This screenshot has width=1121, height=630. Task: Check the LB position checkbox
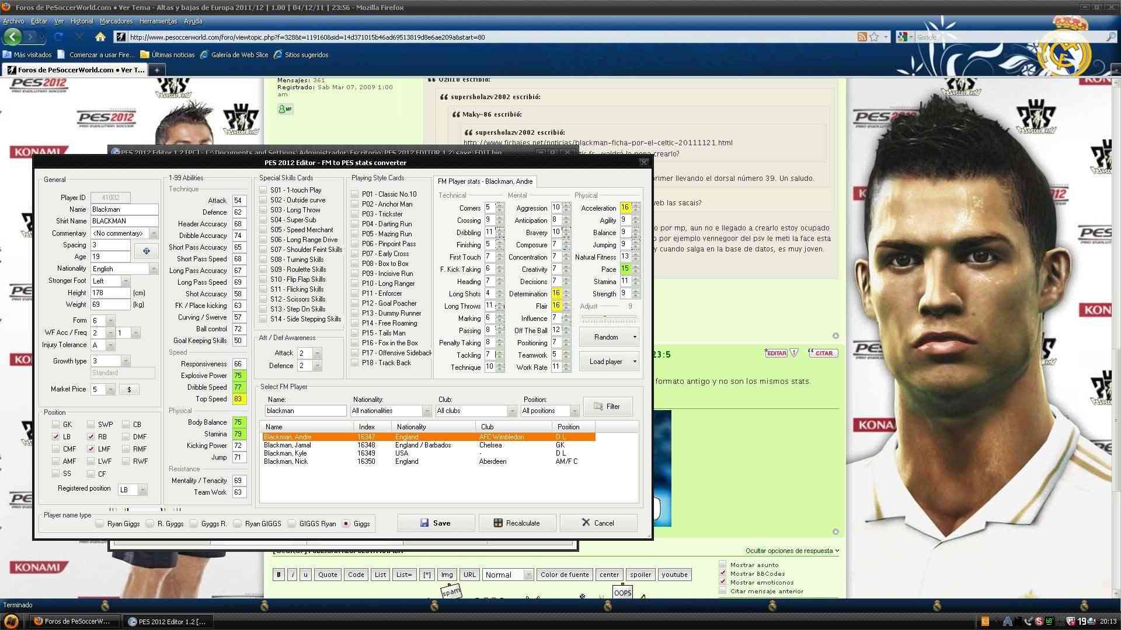[55, 437]
